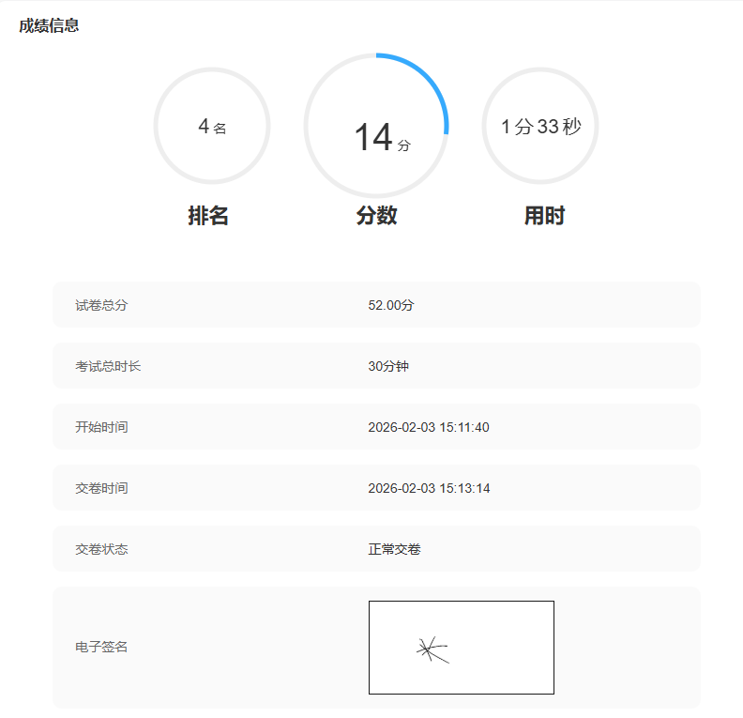Click the 试卷总分 row label
The height and width of the screenshot is (718, 743).
(x=101, y=305)
